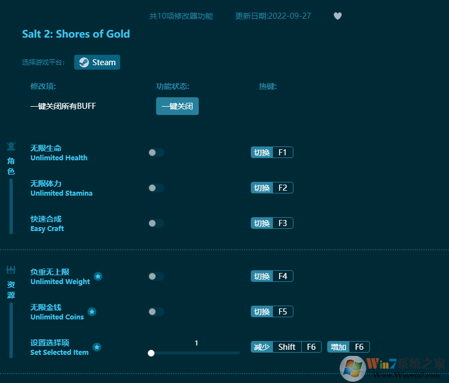Click the character section helmet icon
The image size is (449, 383).
pos(11,146)
